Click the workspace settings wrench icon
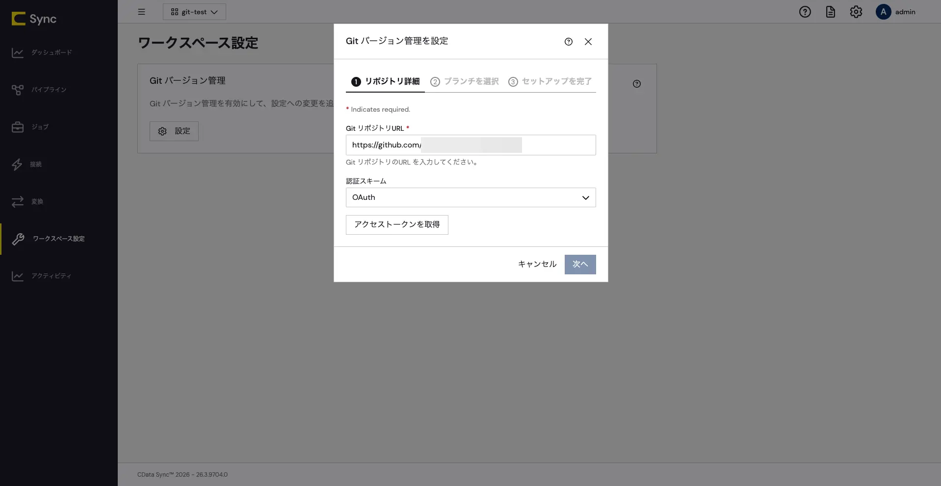 (x=18, y=239)
